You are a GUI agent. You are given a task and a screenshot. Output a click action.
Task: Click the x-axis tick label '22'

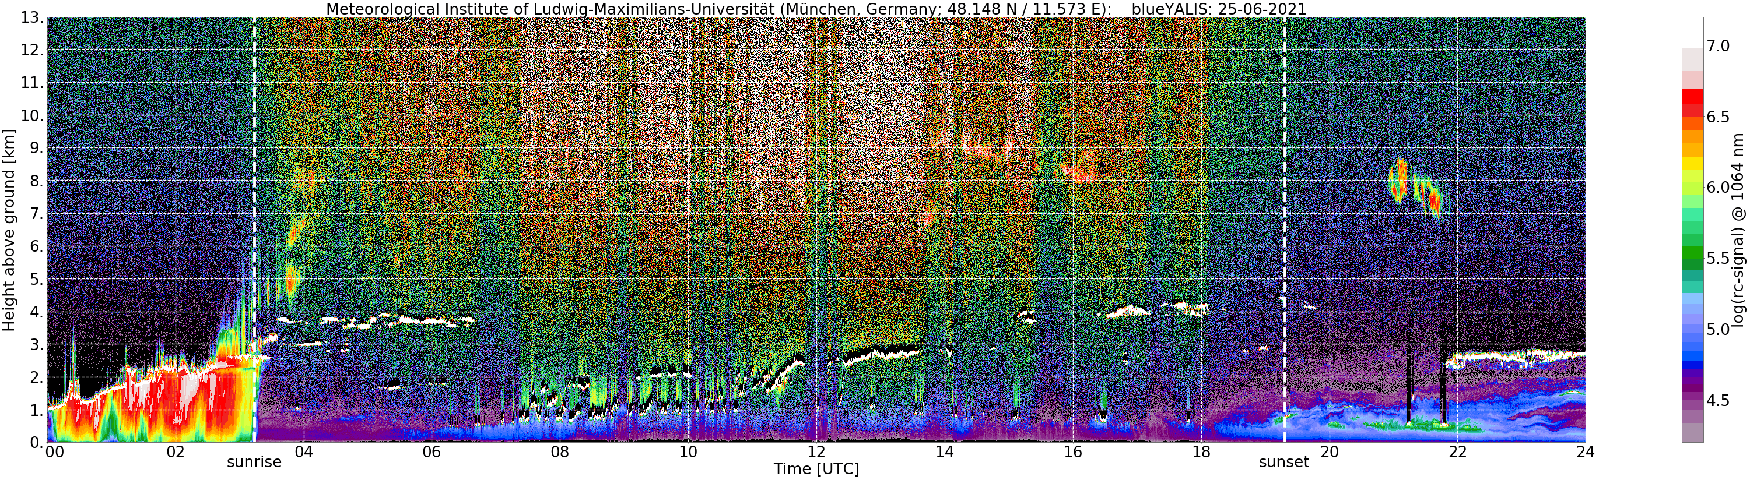1457,451
